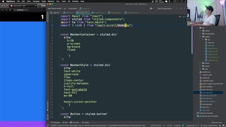Click the TODO tool window icon
The height and width of the screenshot is (127, 226).
pos(83,122)
